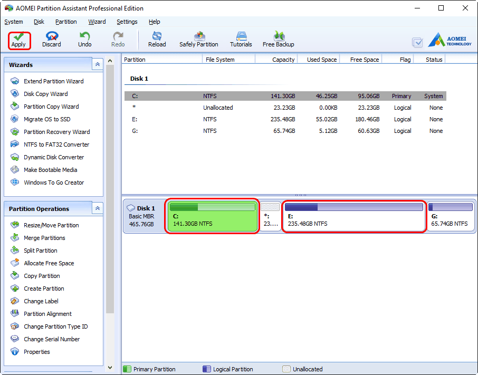Image resolution: width=478 pixels, height=375 pixels.
Task: Choose Resize/Move Partition operation
Action: [x=44, y=225]
